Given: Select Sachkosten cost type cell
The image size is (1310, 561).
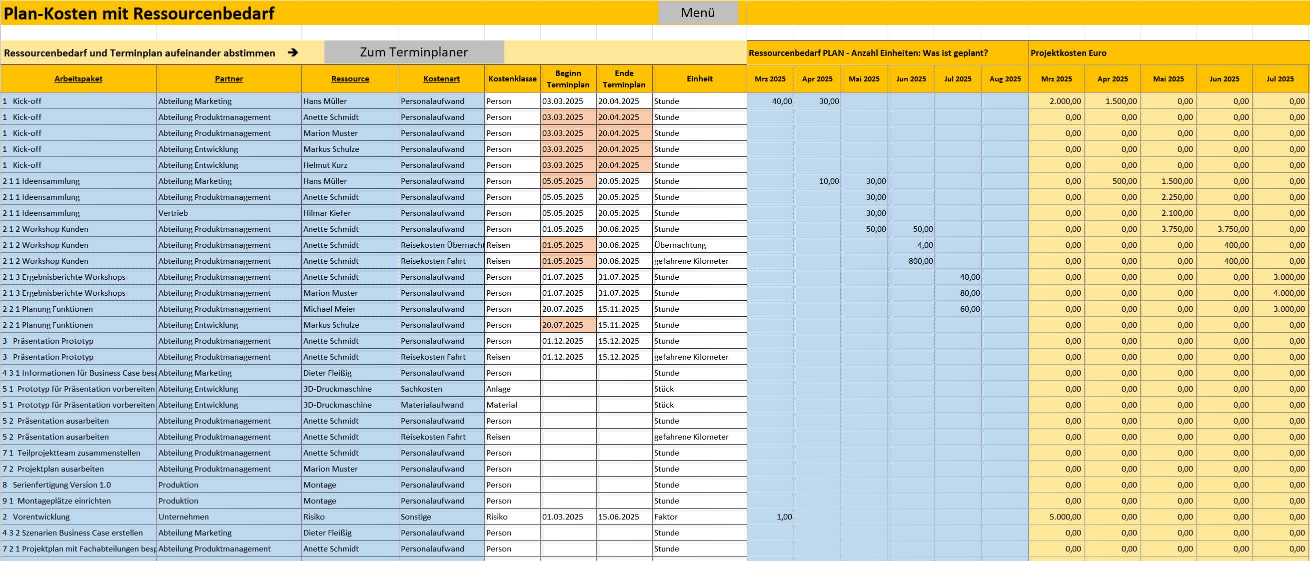Looking at the screenshot, I should tap(441, 389).
